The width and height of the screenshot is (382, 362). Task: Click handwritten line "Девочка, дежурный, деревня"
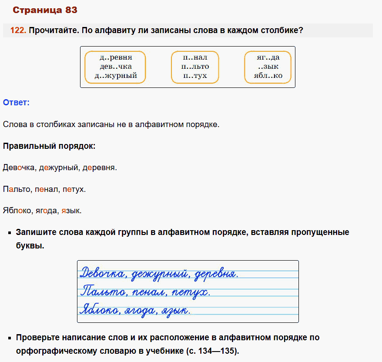(159, 274)
